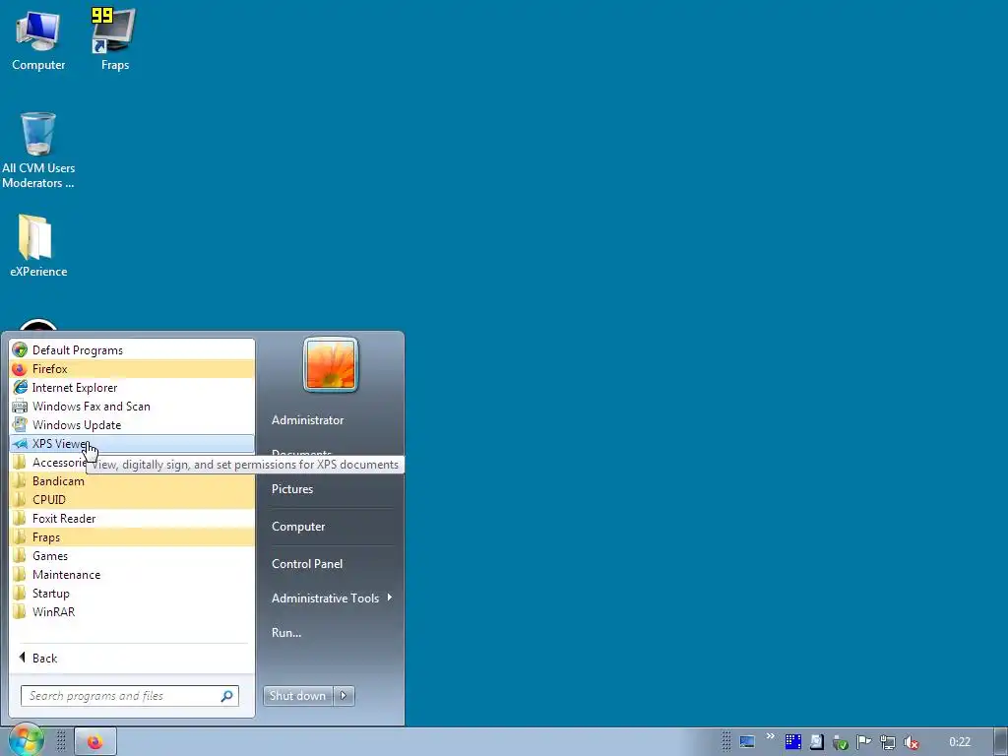Open the shut down options arrow
The height and width of the screenshot is (756, 1008).
tap(344, 696)
